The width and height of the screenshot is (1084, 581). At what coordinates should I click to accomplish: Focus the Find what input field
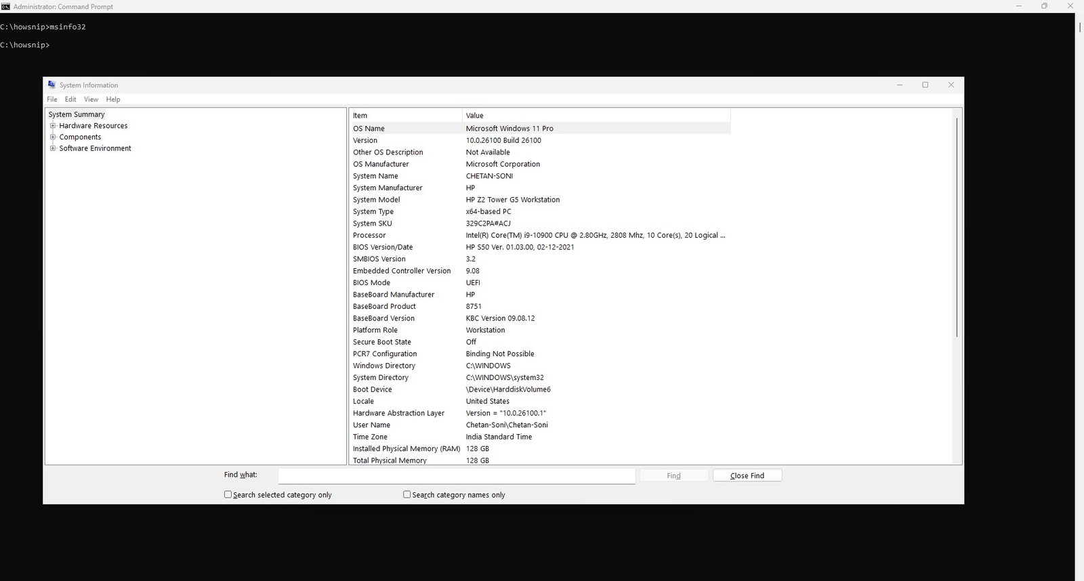pos(457,475)
